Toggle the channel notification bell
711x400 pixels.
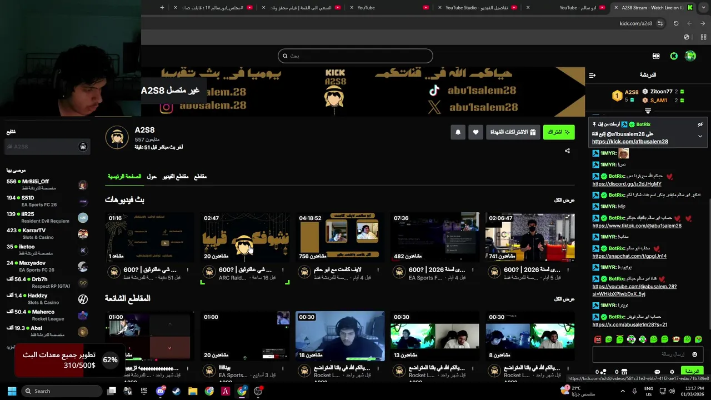pos(458,132)
